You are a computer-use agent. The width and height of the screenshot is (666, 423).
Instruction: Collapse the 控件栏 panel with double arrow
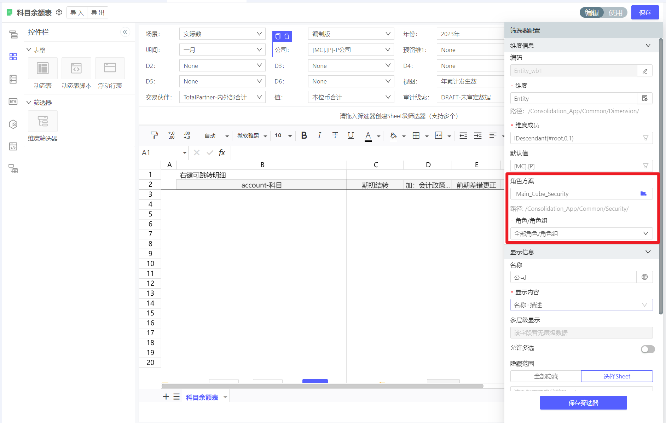point(125,32)
